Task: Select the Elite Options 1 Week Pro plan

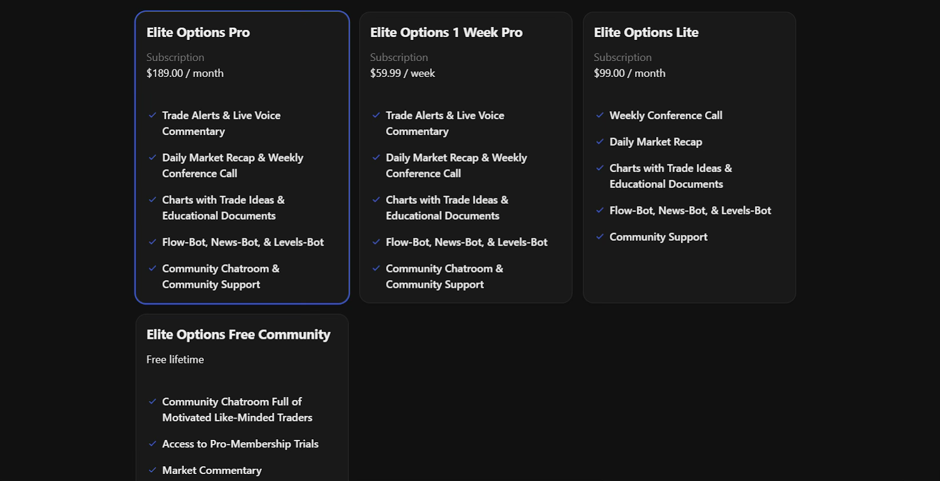Action: [465, 157]
